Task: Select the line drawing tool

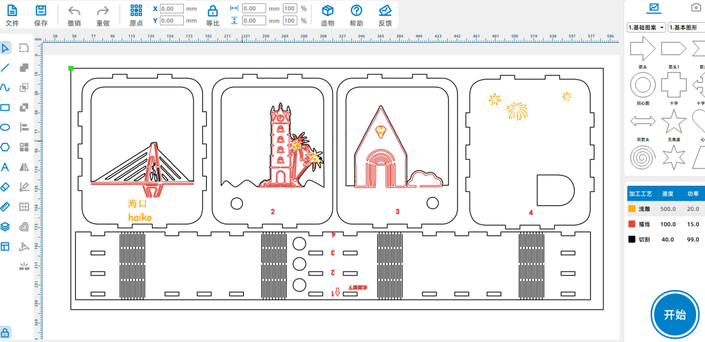Action: point(6,68)
